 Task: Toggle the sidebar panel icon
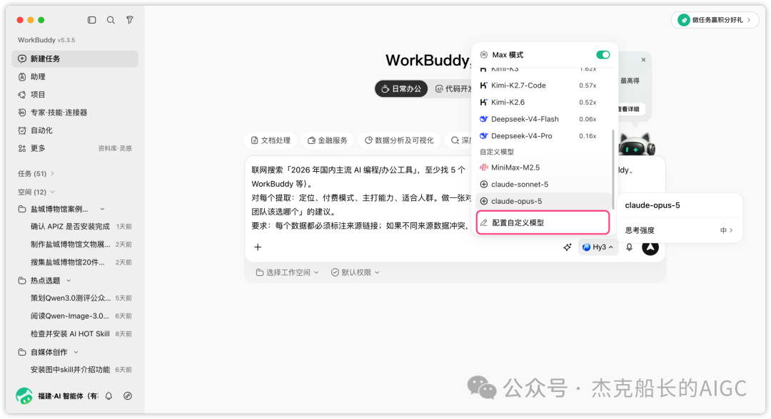click(x=91, y=20)
